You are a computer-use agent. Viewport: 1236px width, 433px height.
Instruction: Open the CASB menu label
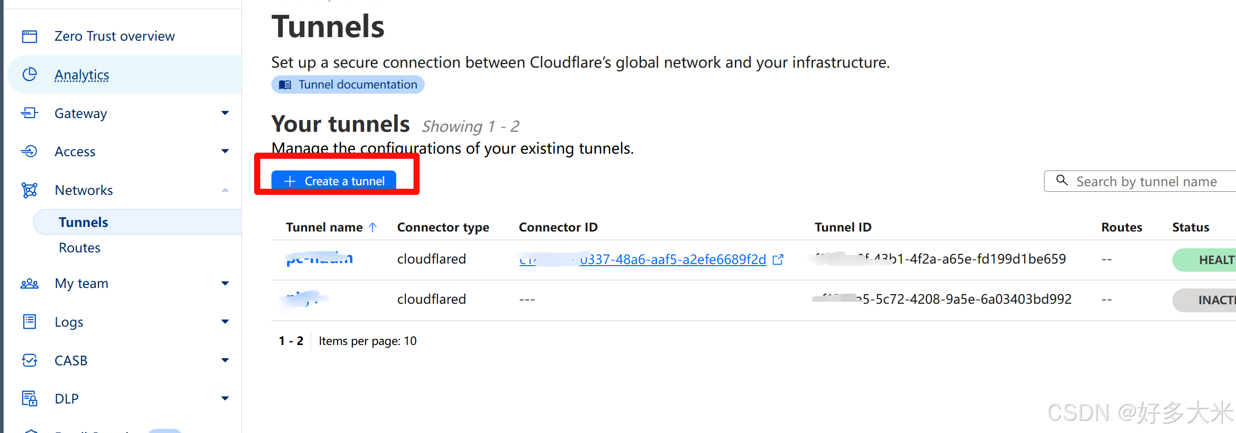(71, 361)
